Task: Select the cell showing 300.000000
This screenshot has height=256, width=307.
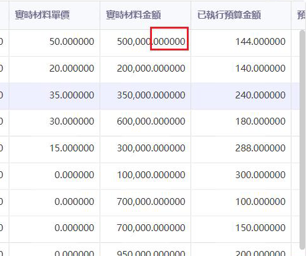Action: click(x=241, y=175)
